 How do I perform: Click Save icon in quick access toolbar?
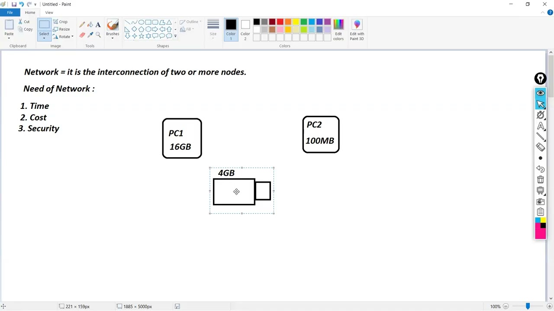pyautogui.click(x=14, y=4)
